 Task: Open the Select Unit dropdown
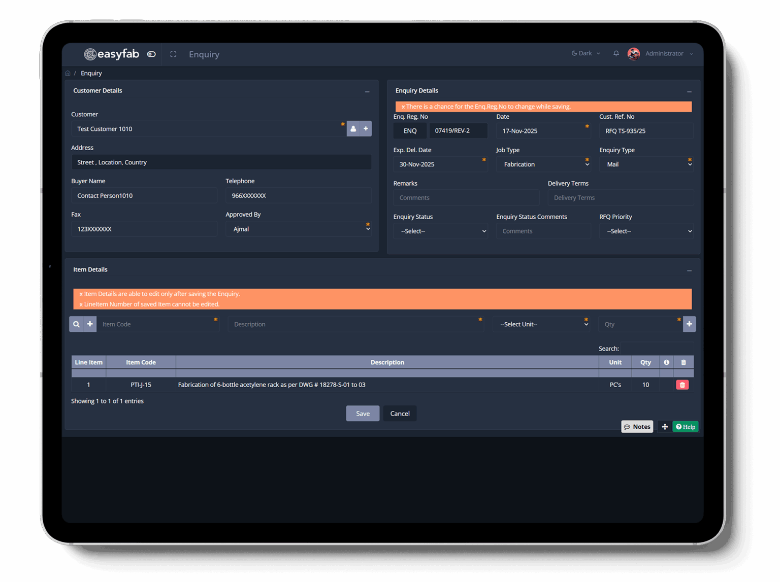(x=541, y=324)
